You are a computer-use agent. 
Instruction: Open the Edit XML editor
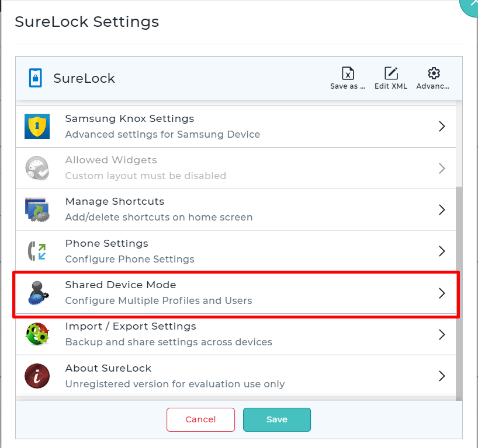point(391,78)
